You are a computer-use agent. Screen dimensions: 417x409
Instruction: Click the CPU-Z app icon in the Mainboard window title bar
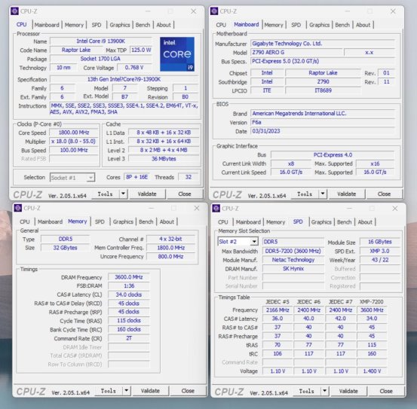pyautogui.click(x=214, y=11)
